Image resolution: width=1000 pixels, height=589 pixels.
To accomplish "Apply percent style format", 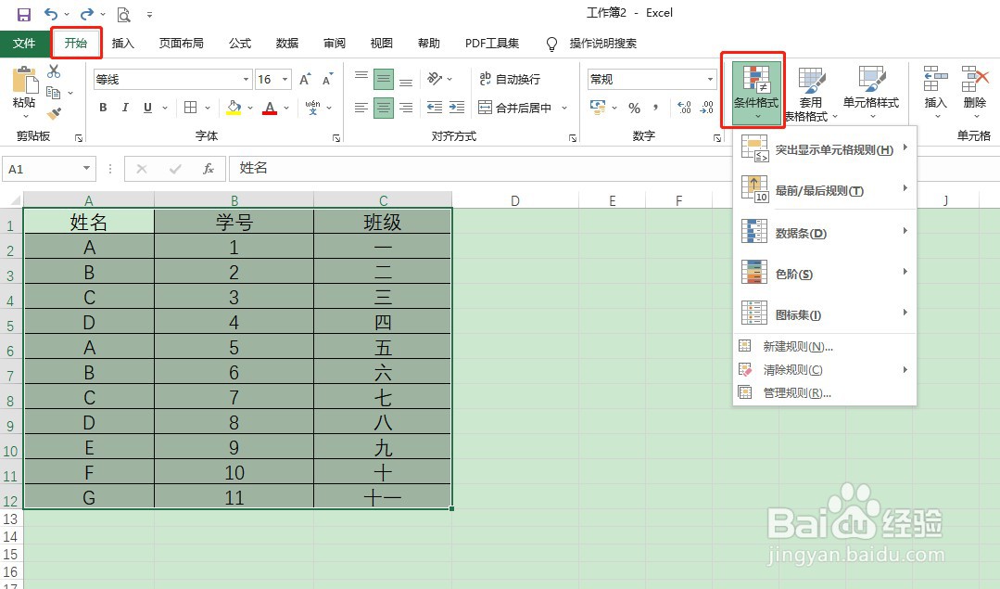I will tap(634, 108).
